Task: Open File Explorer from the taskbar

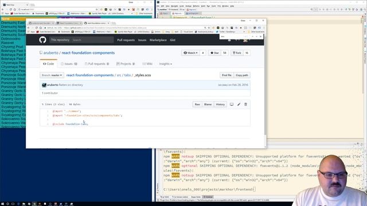Action: coord(24,204)
